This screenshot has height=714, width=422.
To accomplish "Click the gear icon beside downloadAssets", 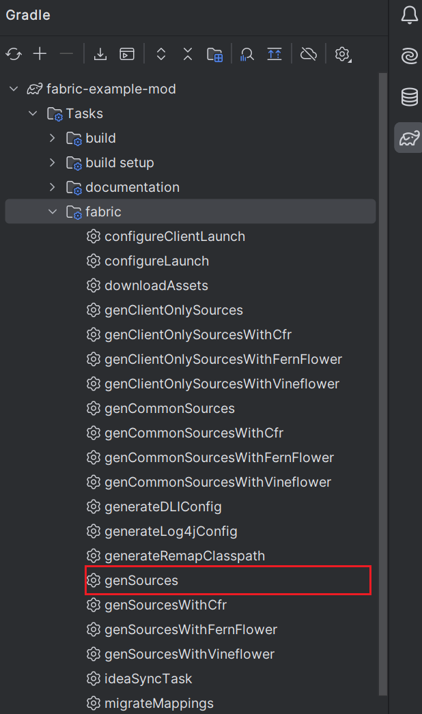I will (94, 285).
